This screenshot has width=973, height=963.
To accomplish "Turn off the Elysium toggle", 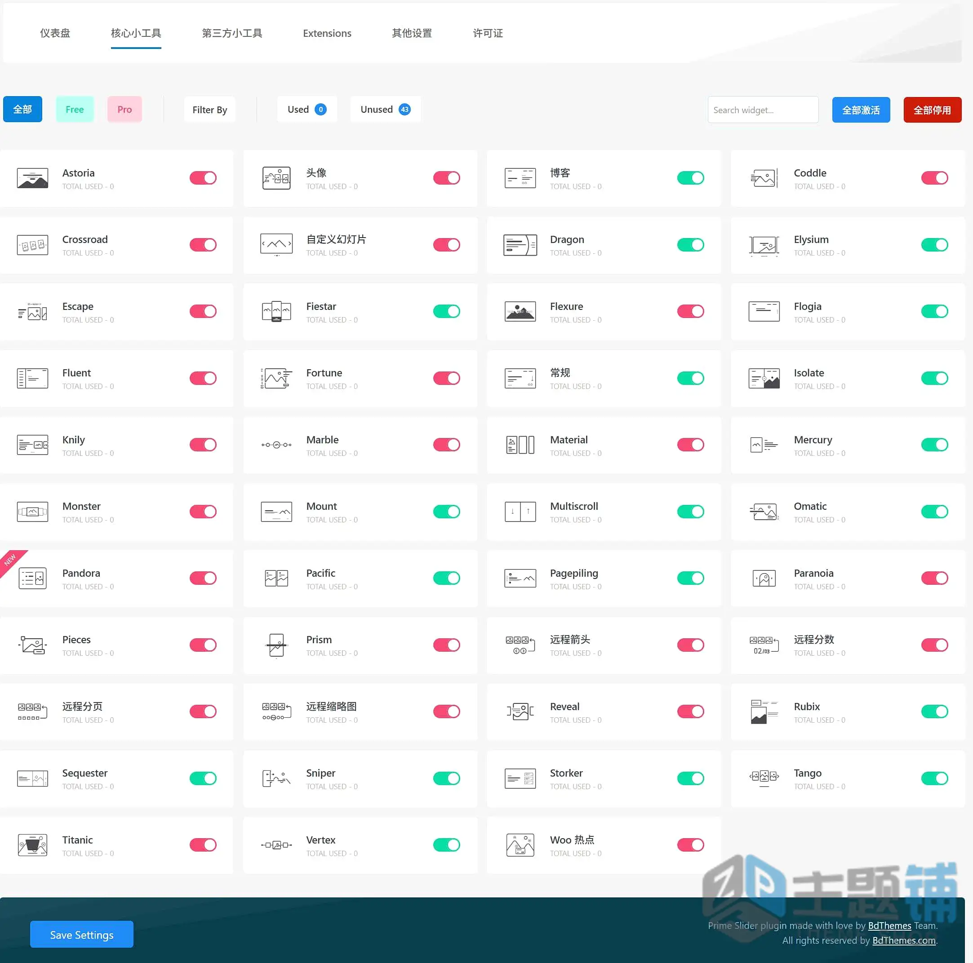I will (935, 245).
